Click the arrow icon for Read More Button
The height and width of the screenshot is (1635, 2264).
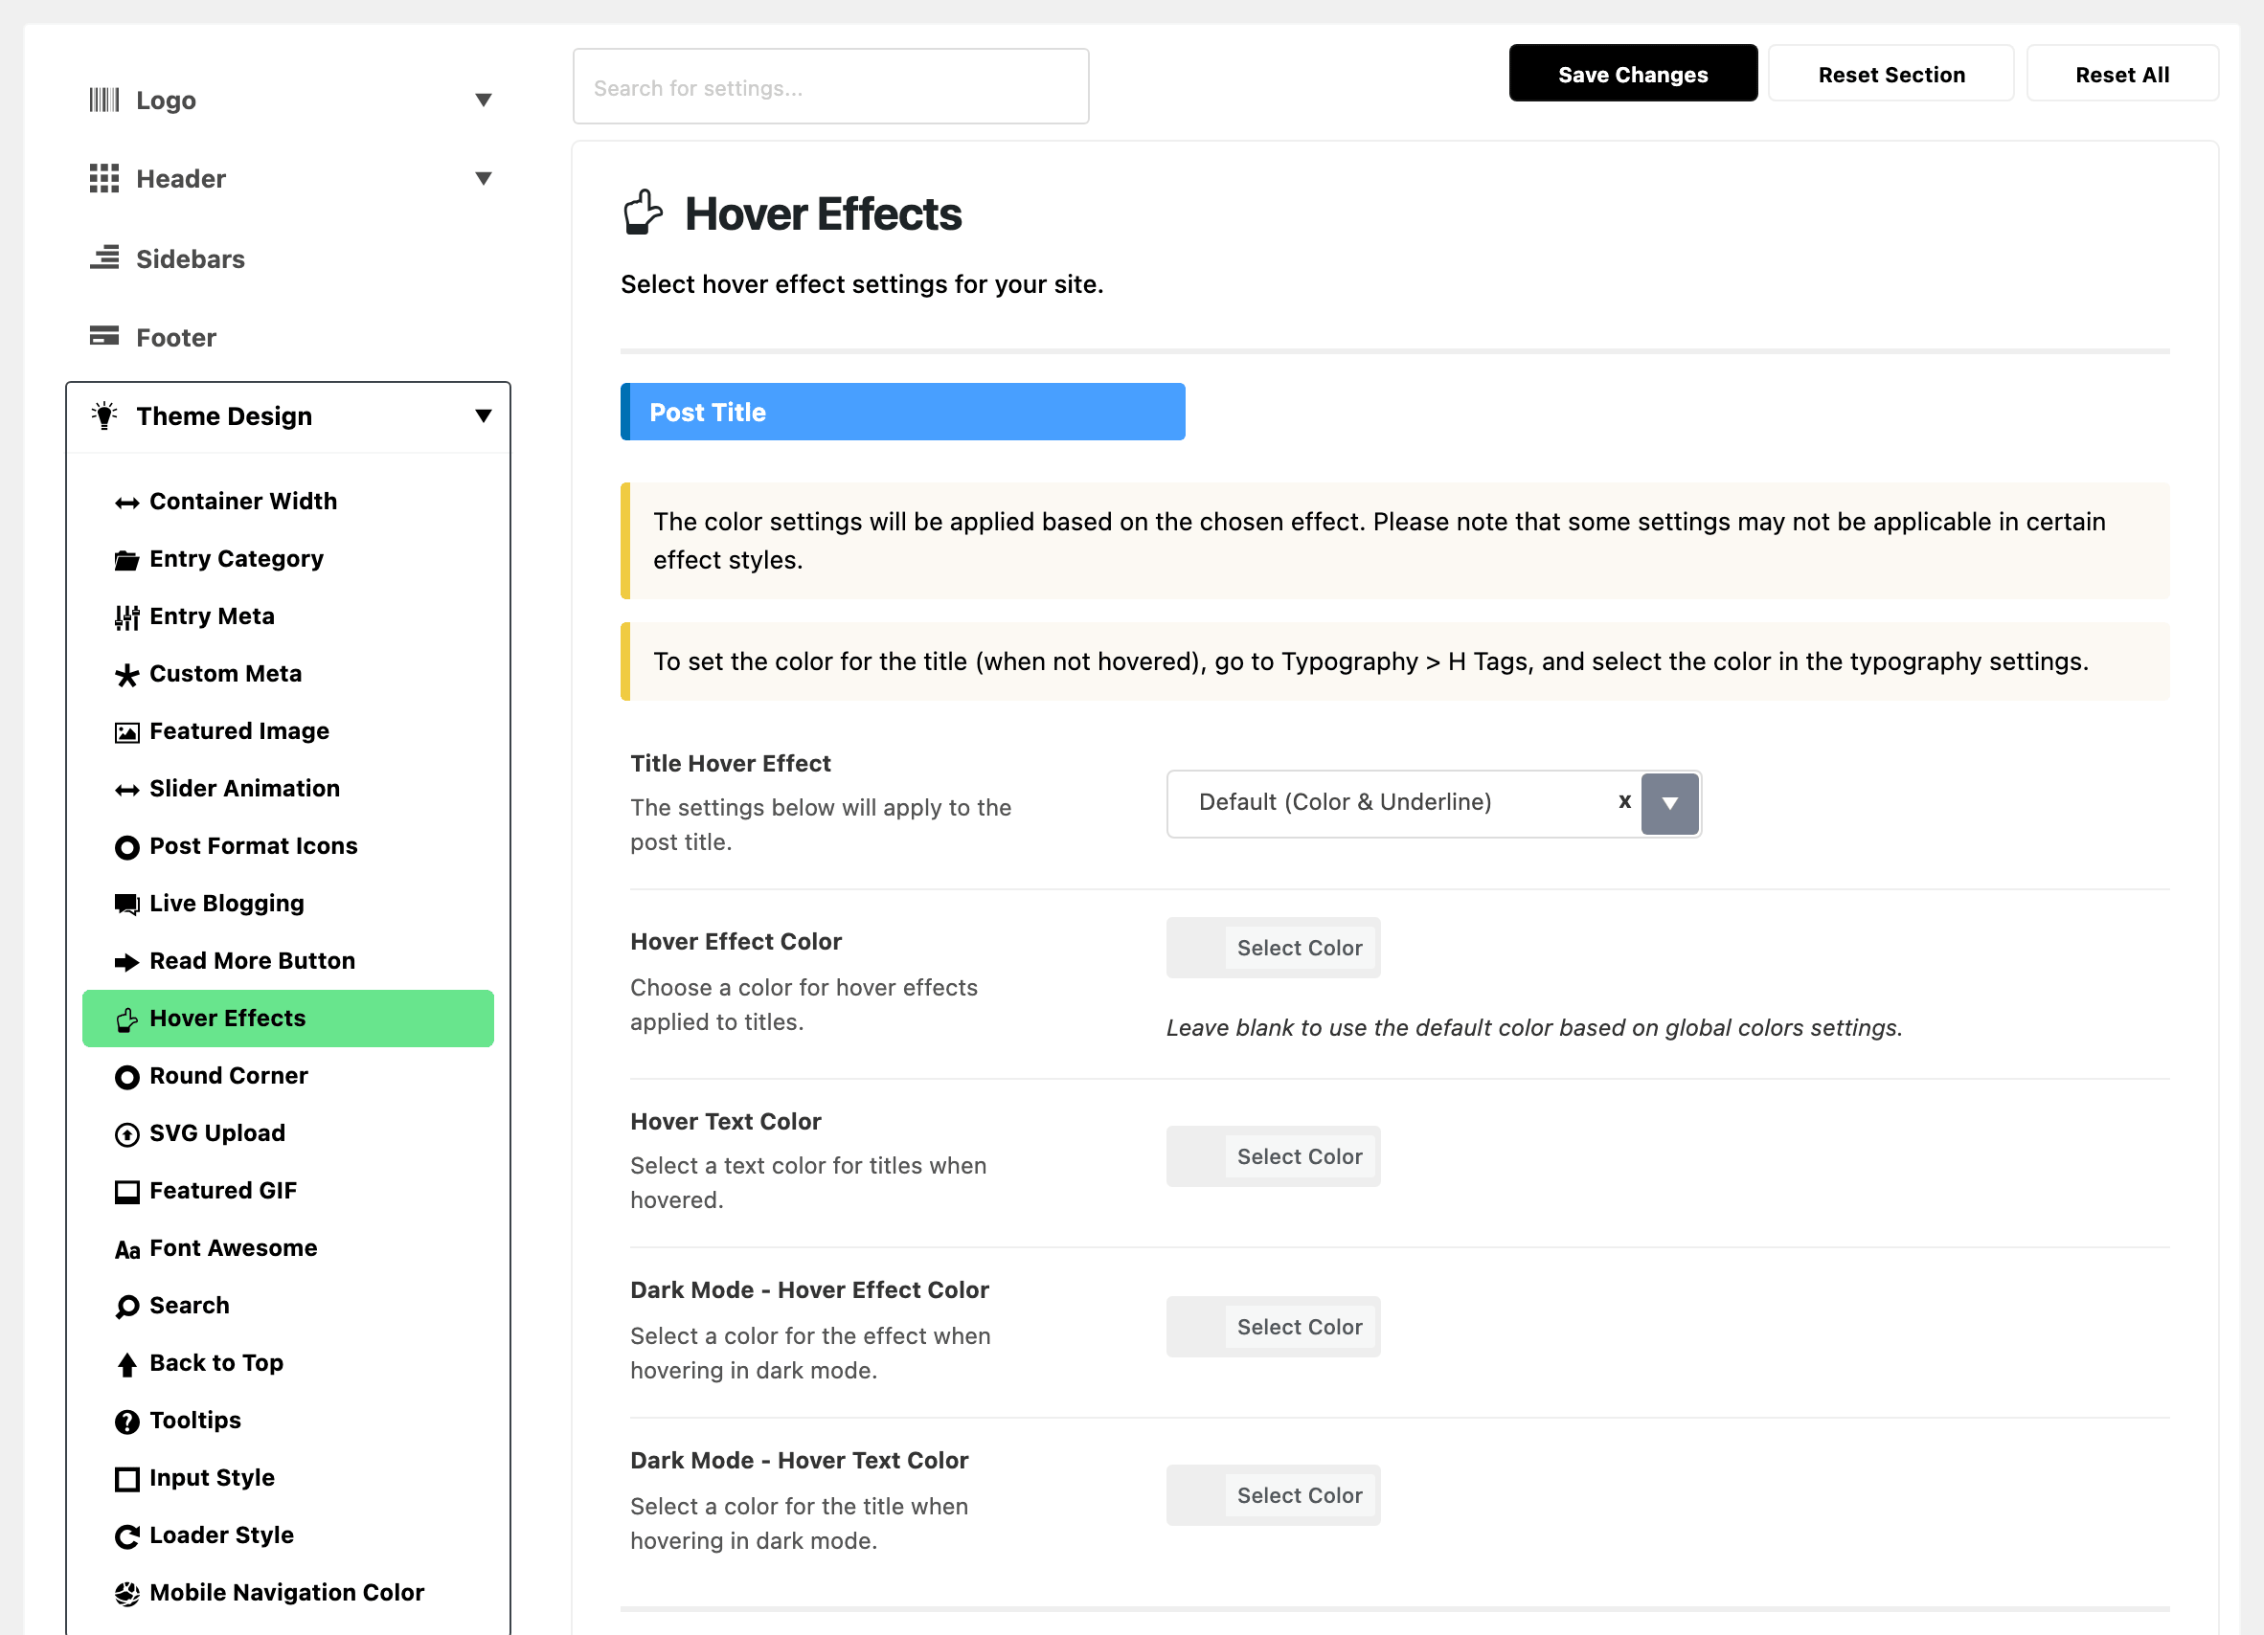(126, 962)
